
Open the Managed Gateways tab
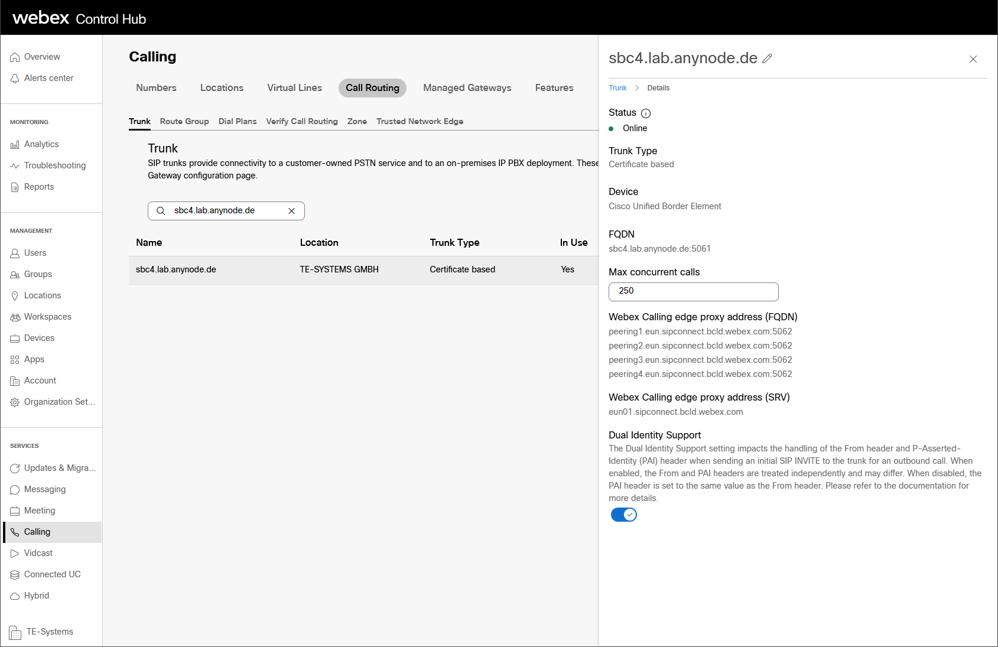(467, 88)
